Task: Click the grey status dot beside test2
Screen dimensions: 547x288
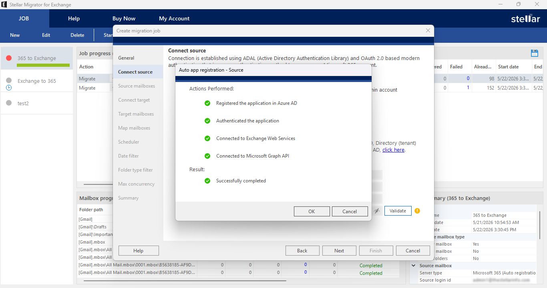Action: 9,103
